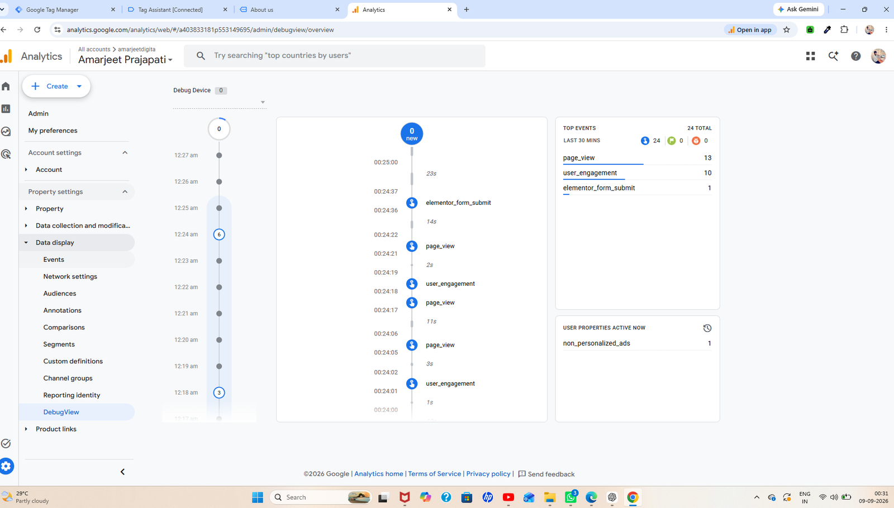Select the 12:24 am minute marker with 6 events

(x=219, y=234)
